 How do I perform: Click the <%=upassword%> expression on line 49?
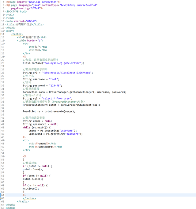45,147
